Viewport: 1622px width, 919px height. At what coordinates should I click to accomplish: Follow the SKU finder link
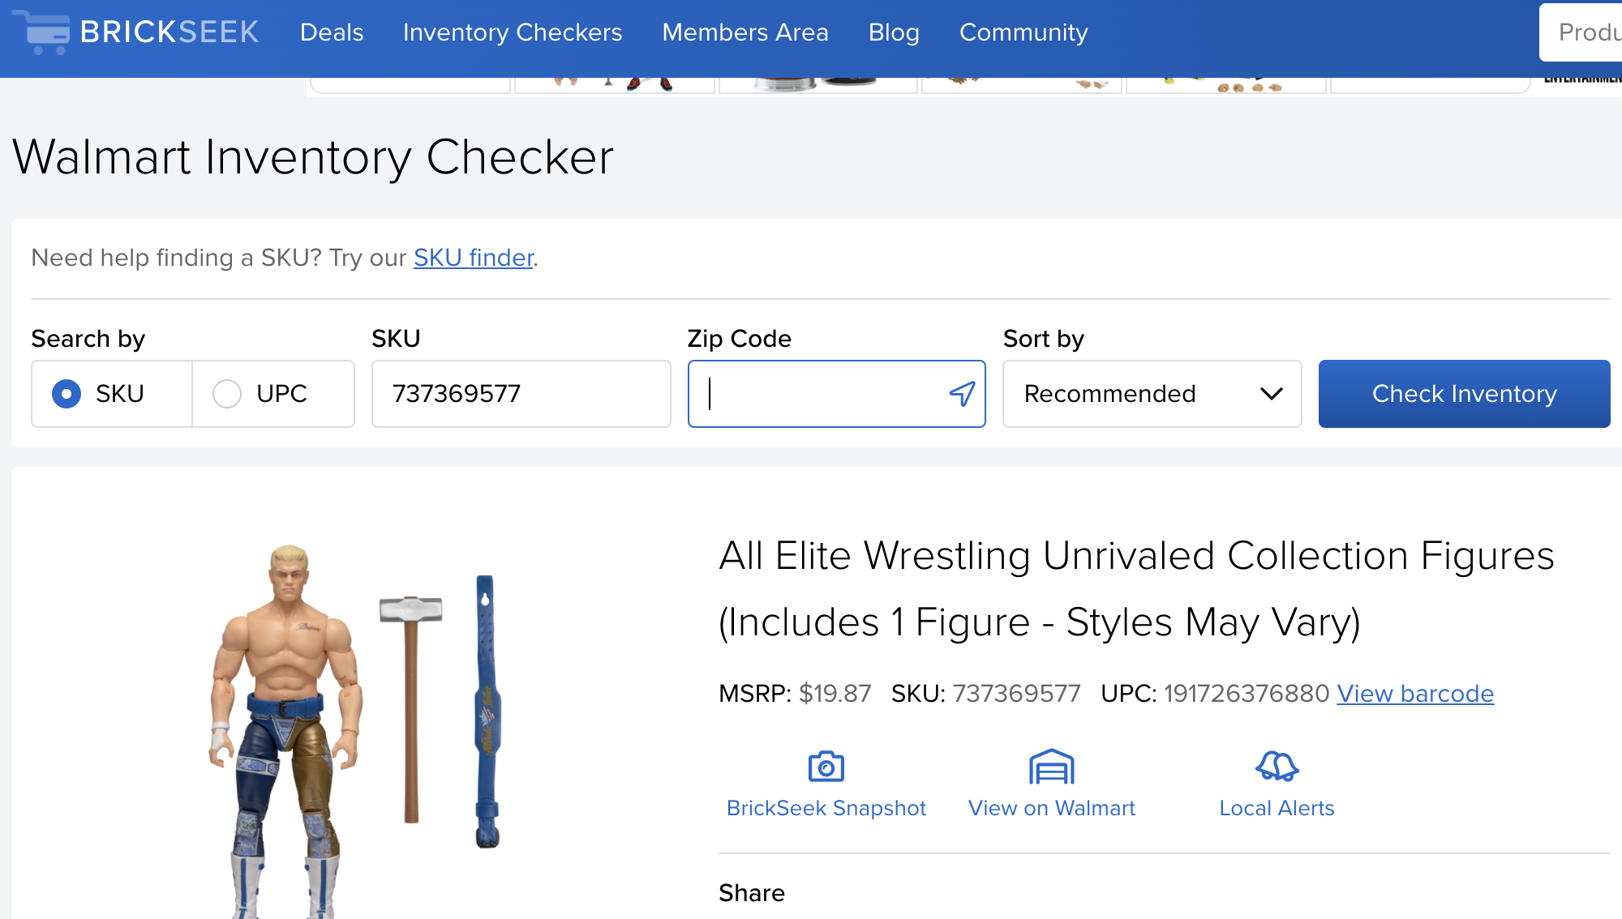coord(474,258)
